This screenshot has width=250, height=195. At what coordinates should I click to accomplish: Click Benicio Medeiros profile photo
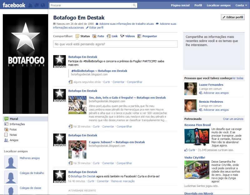(x=191, y=106)
